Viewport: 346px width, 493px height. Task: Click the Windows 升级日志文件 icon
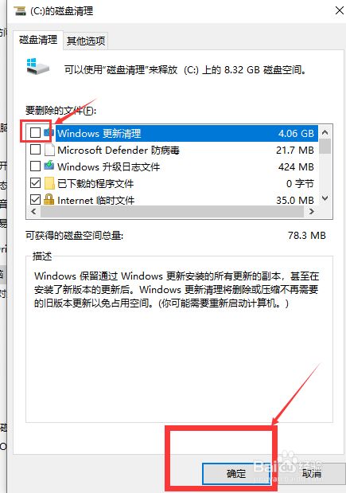49,166
